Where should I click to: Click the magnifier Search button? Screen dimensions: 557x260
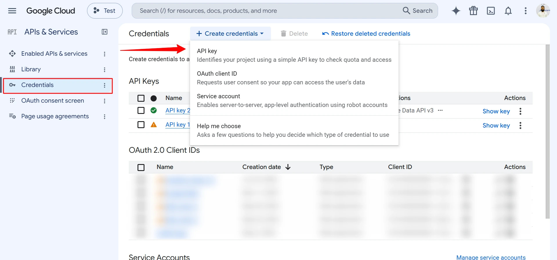[x=417, y=11]
